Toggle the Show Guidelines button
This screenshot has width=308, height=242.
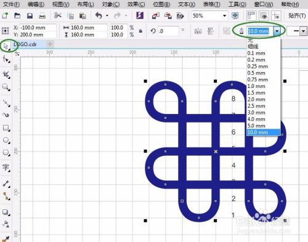[x=276, y=15]
